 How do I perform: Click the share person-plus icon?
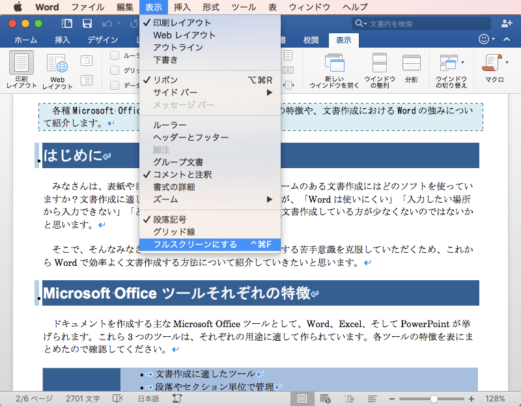coord(507,23)
